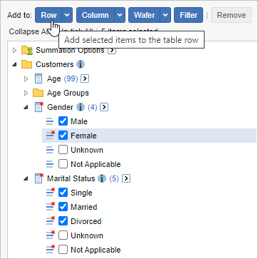Click the value icon beside Gender's Unknown
The image size is (258, 259).
pyautogui.click(x=50, y=150)
